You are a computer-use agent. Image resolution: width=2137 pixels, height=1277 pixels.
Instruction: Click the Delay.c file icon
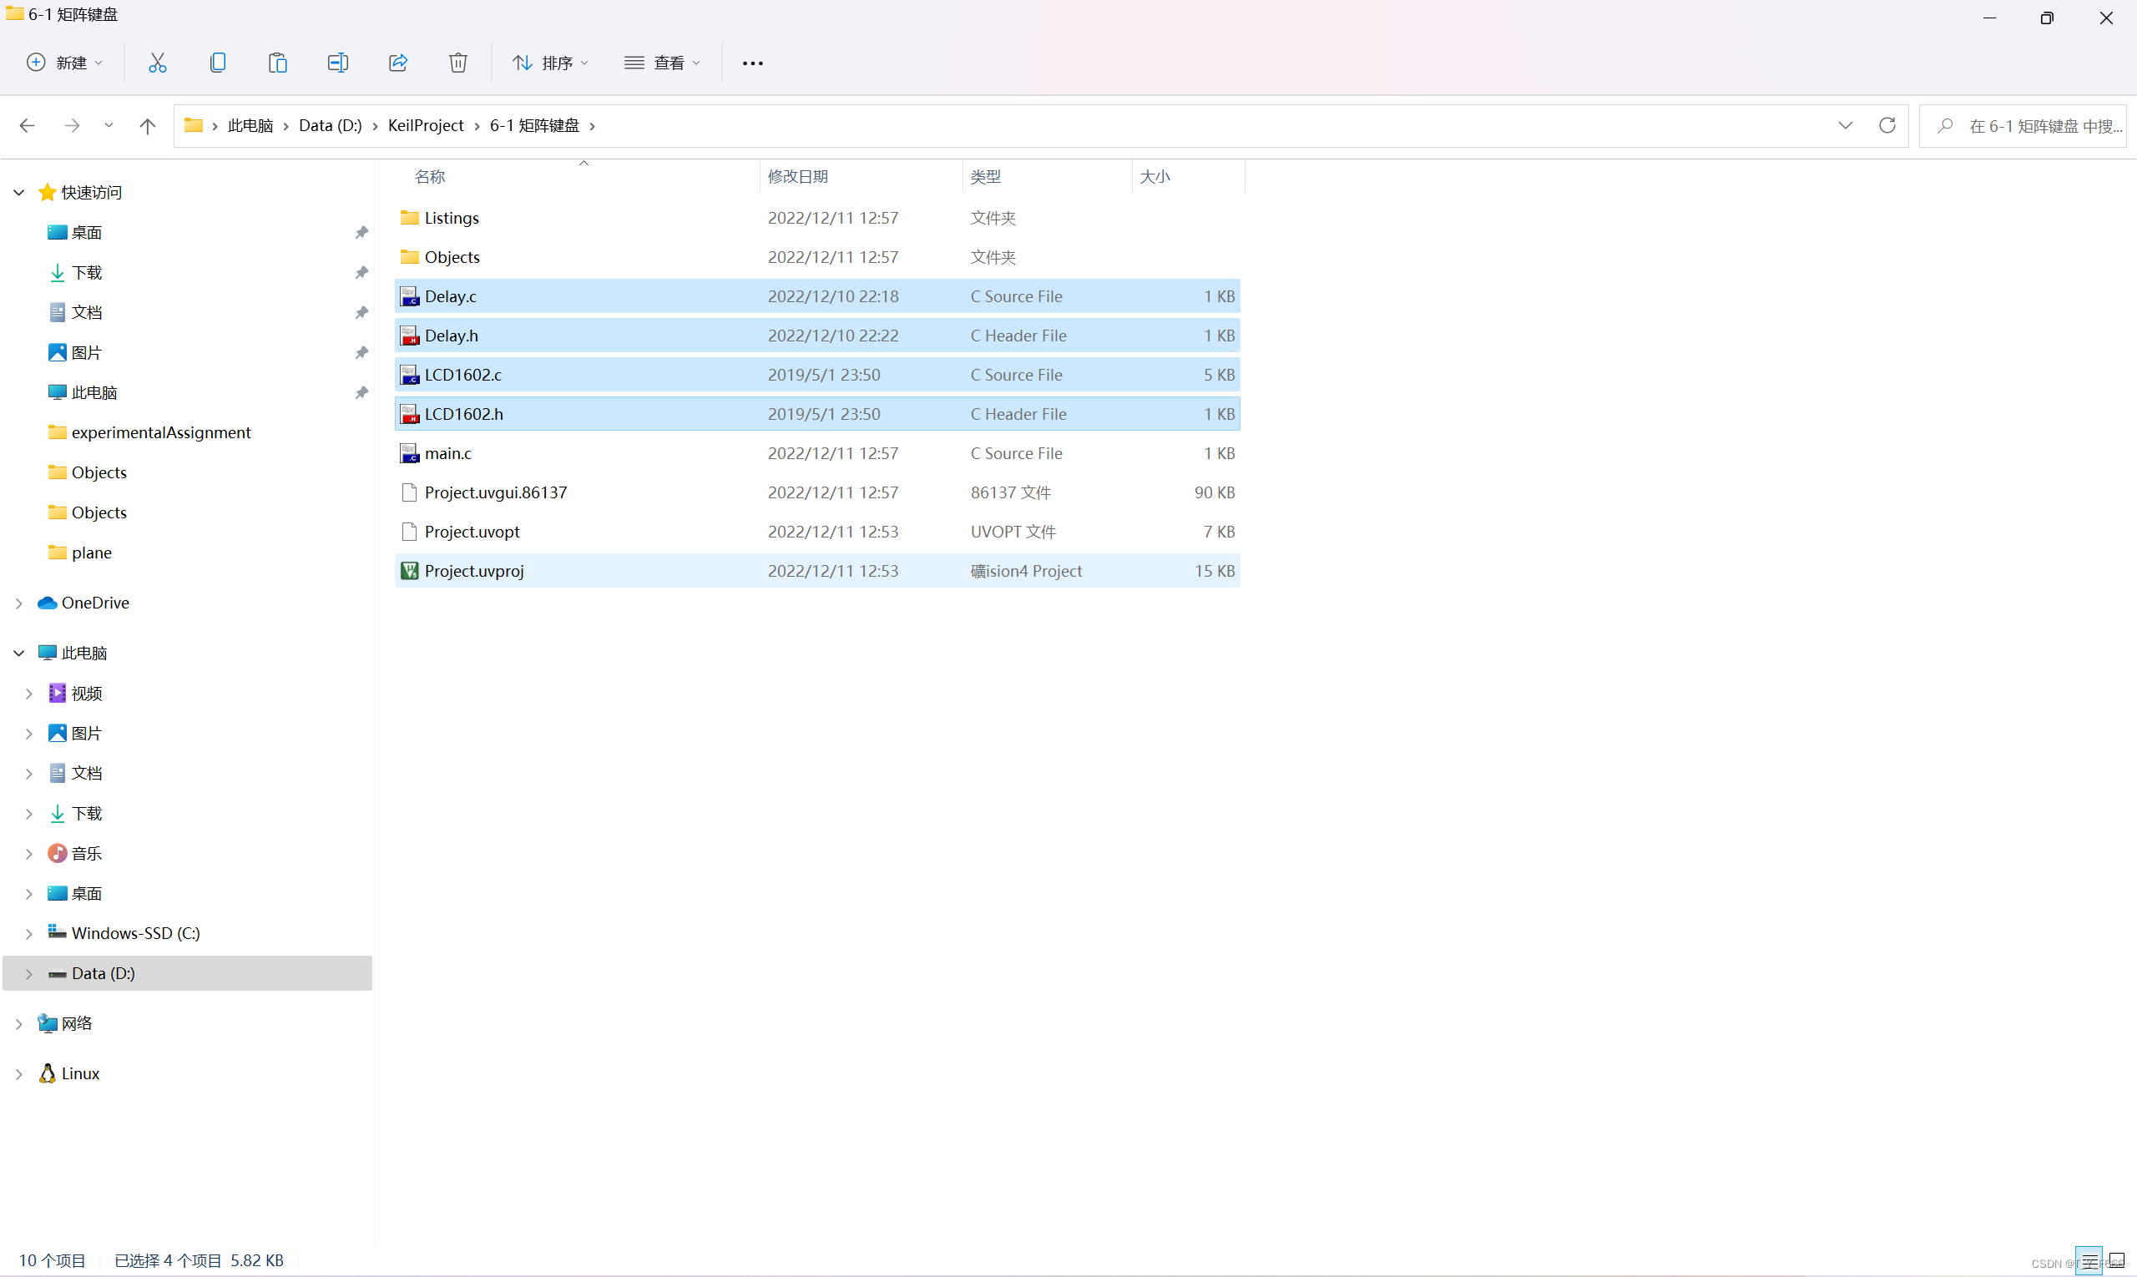(x=410, y=296)
